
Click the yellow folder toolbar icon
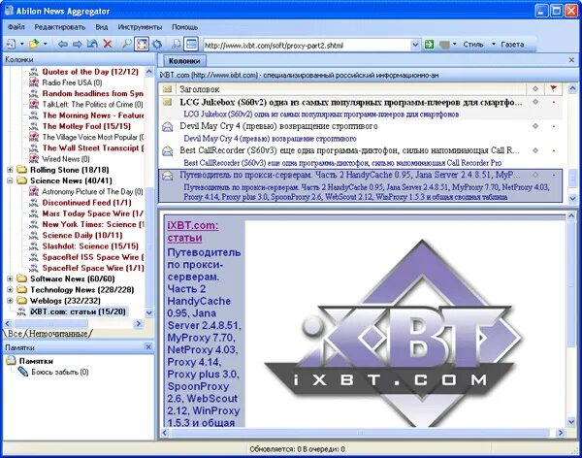pyautogui.click(x=34, y=45)
